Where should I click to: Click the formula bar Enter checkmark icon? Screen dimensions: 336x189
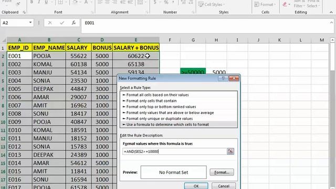click(62, 23)
